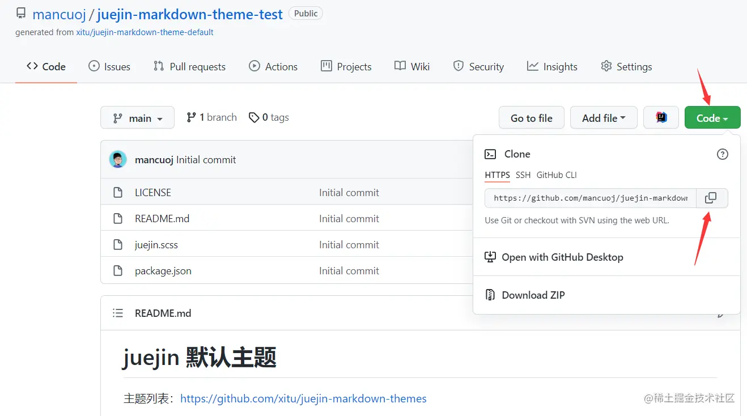The width and height of the screenshot is (747, 416).
Task: Switch to the Issues tab
Action: [109, 66]
